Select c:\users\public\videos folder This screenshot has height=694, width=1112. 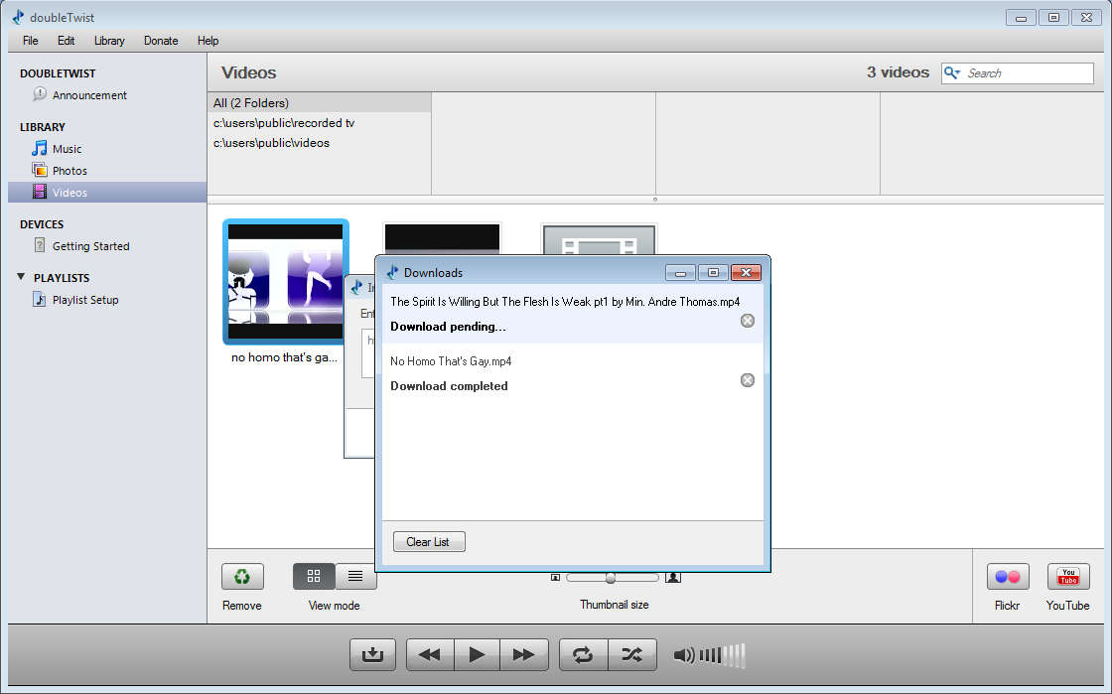[x=272, y=143]
